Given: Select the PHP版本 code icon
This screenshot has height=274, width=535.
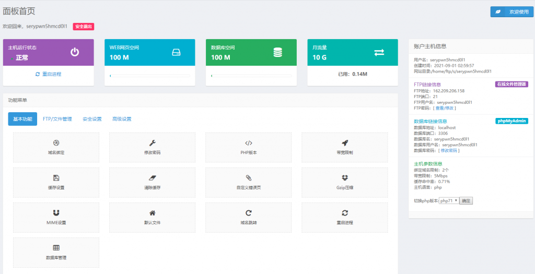Looking at the screenshot, I should coord(249,142).
